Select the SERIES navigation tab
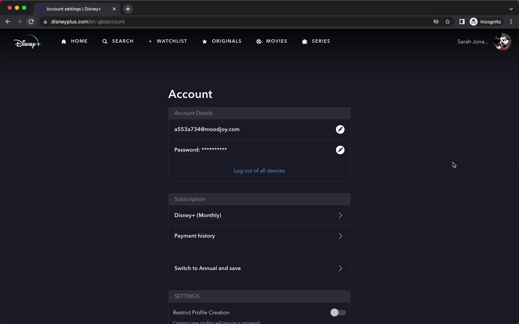Viewport: 519px width, 324px height. tap(321, 41)
